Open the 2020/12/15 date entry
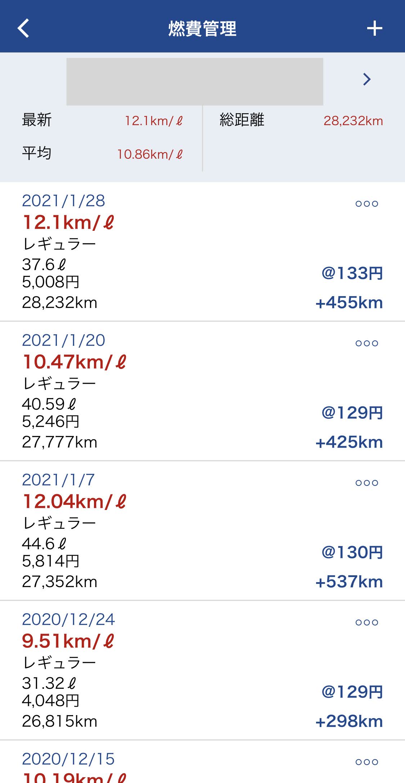Viewport: 405px width, 783px height. click(68, 759)
